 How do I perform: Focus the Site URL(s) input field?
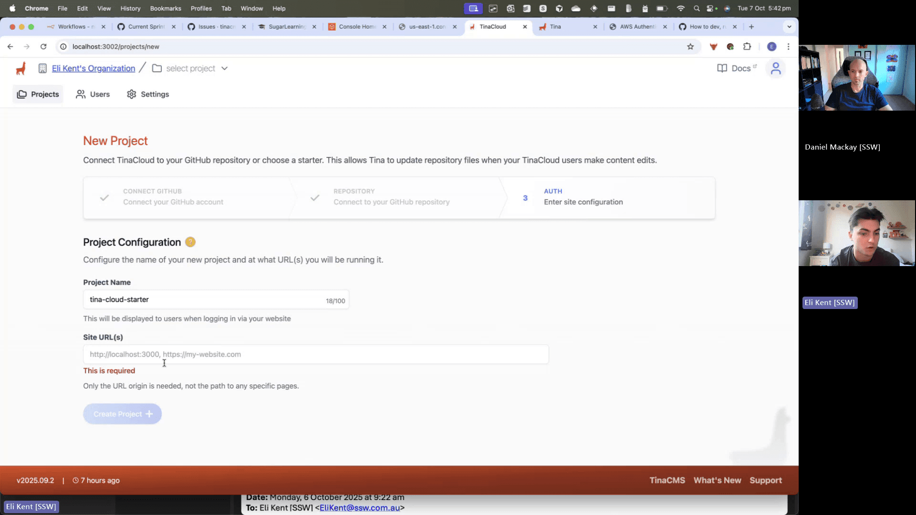(316, 355)
